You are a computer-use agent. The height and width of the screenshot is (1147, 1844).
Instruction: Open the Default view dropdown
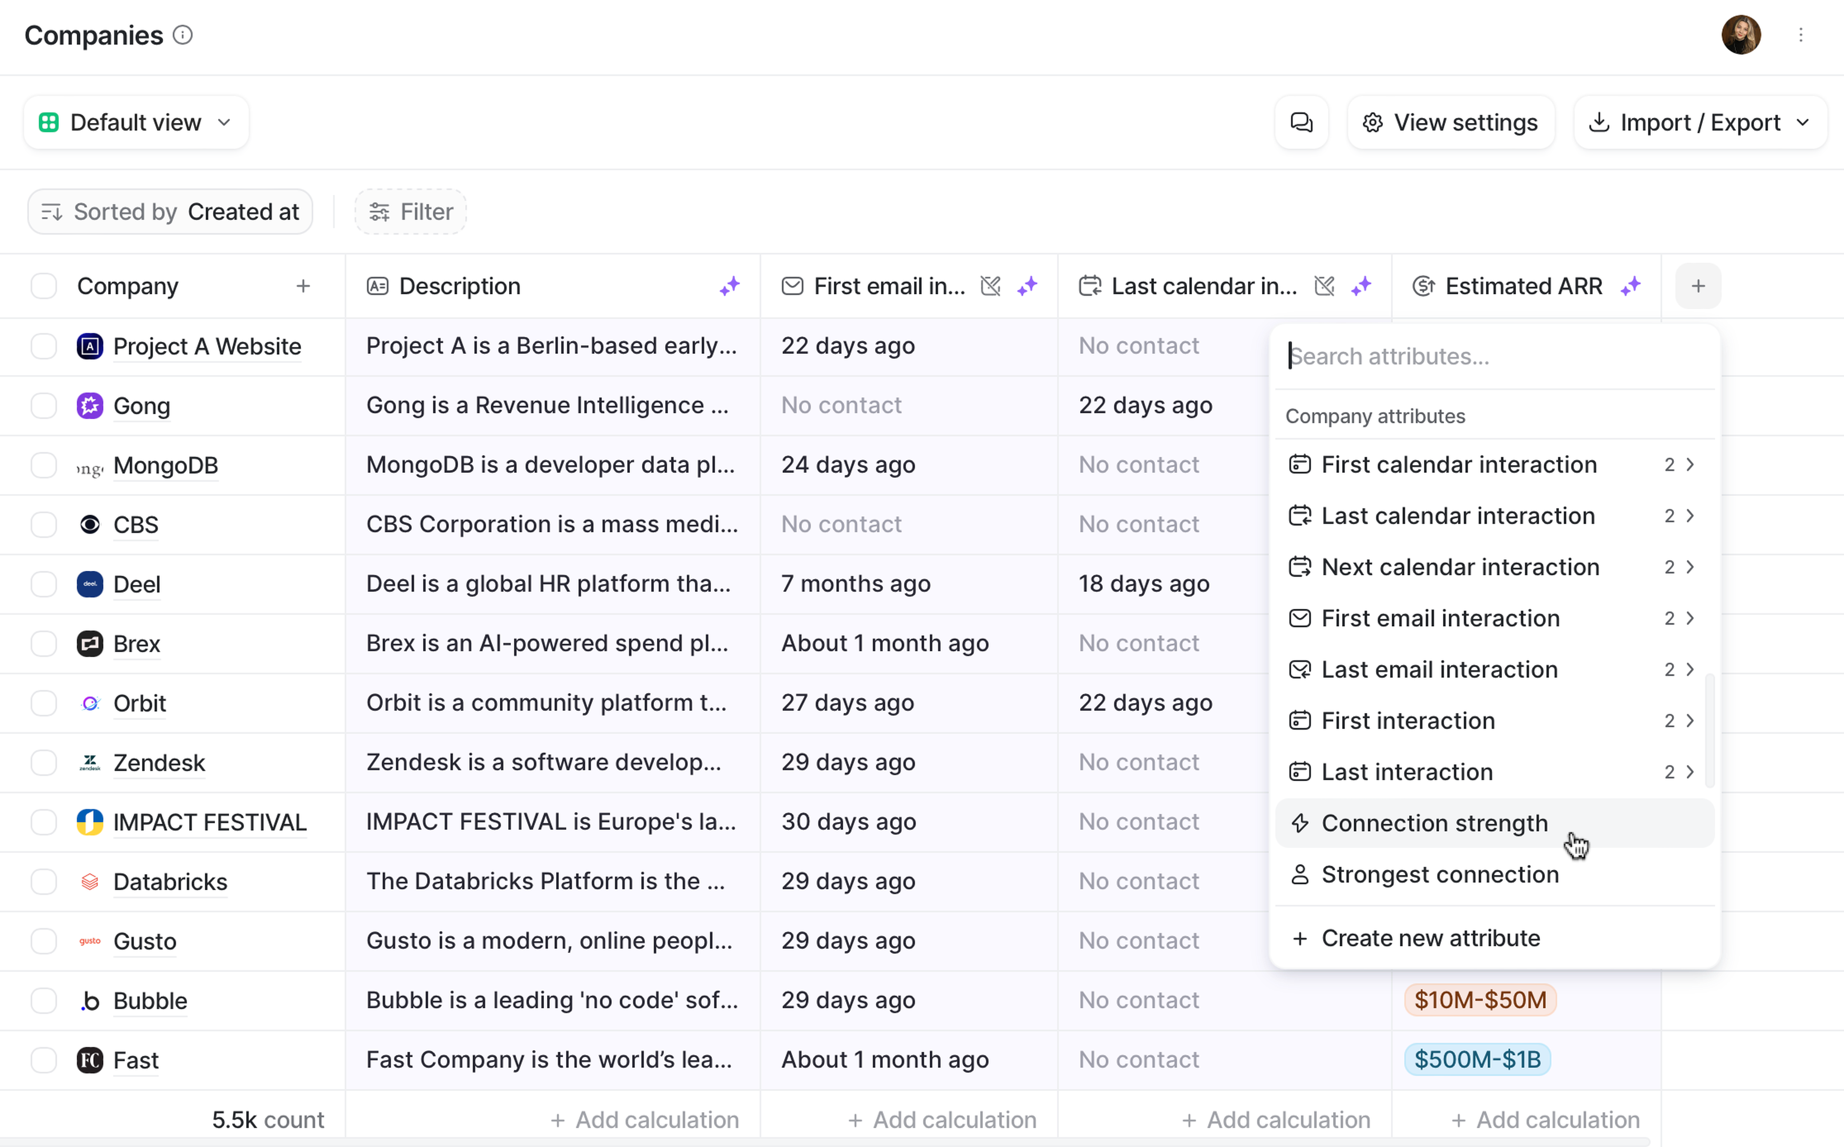136,122
